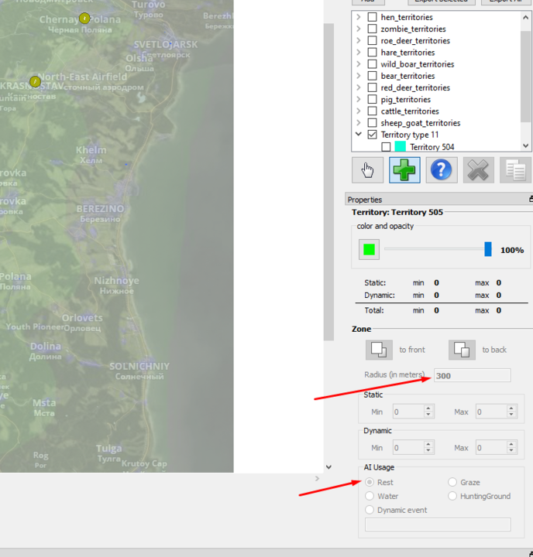Click the BEREZINO label on map
Screen dimensions: 533x557
click(101, 209)
